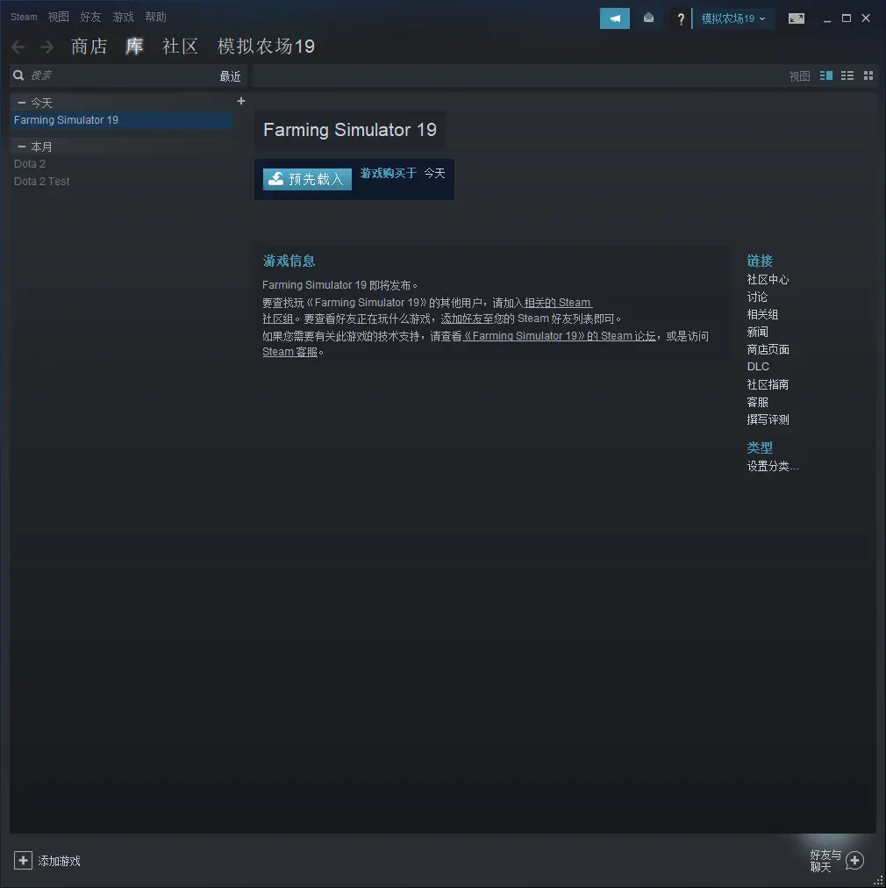Open the 客服 link in 链接 list

(758, 402)
